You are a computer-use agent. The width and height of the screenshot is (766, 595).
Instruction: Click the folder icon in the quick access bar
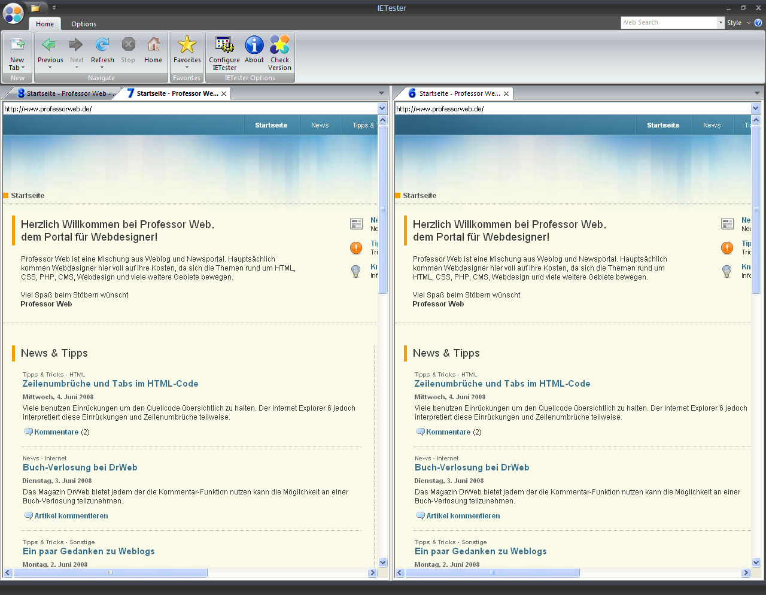click(x=35, y=8)
